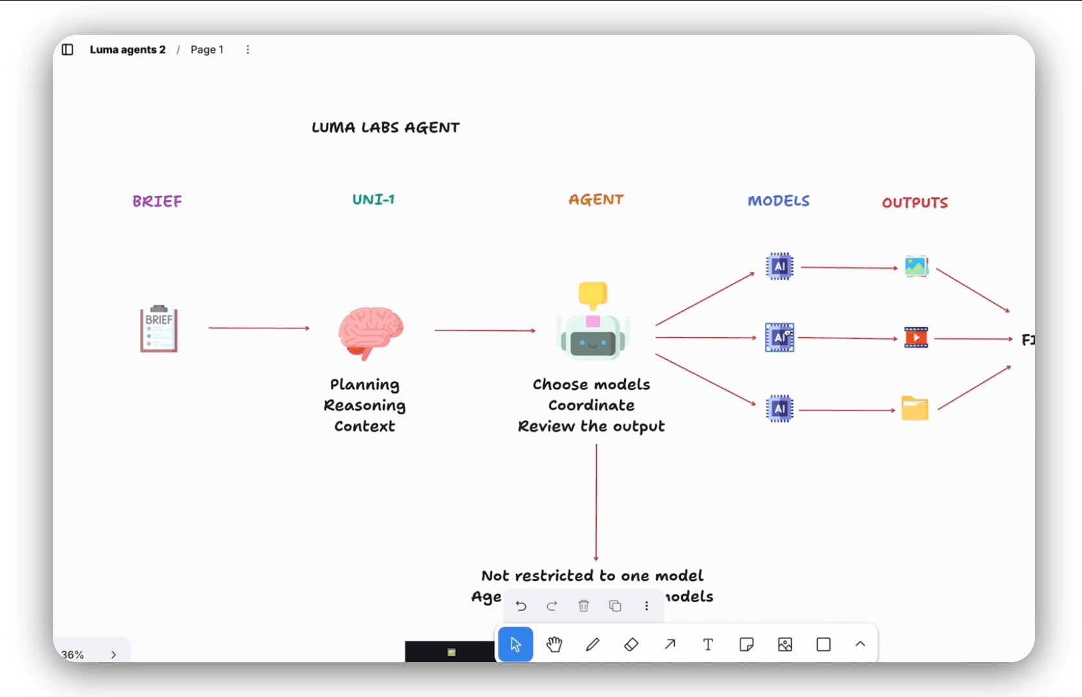1082x697 pixels.
Task: Toggle the sidebar panel icon
Action: point(67,50)
